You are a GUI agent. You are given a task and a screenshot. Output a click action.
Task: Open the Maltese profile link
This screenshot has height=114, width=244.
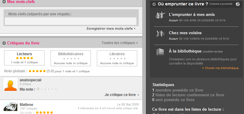[26, 105]
